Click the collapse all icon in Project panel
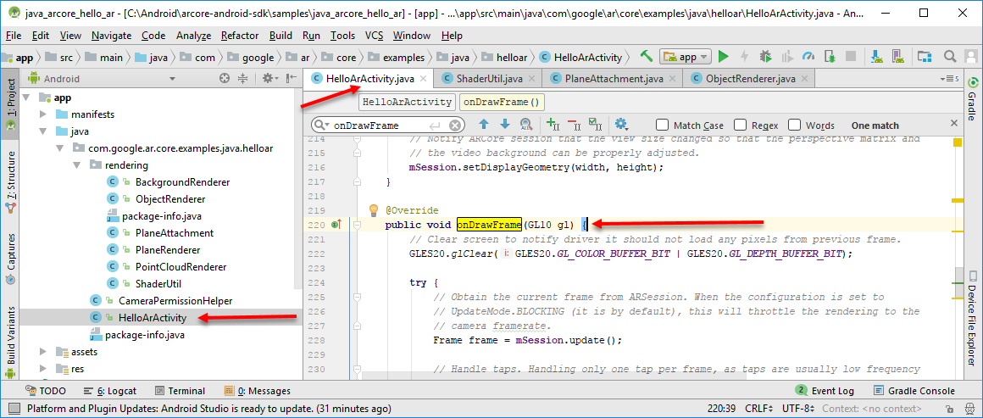The width and height of the screenshot is (983, 418). (x=243, y=79)
